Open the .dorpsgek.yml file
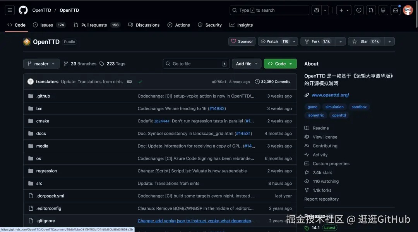 coord(50,196)
